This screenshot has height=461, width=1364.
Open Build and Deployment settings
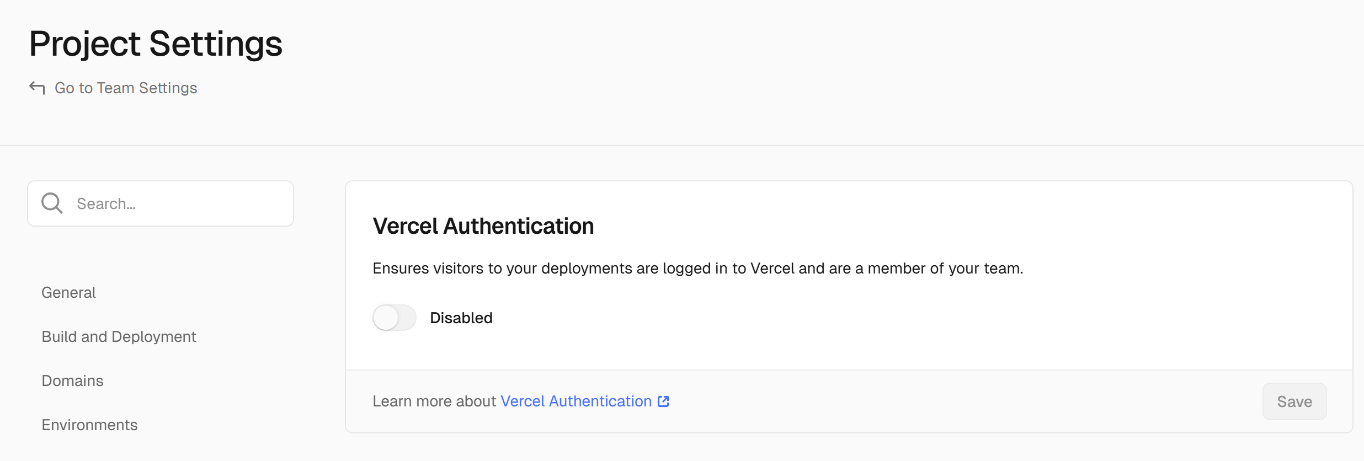click(x=119, y=336)
